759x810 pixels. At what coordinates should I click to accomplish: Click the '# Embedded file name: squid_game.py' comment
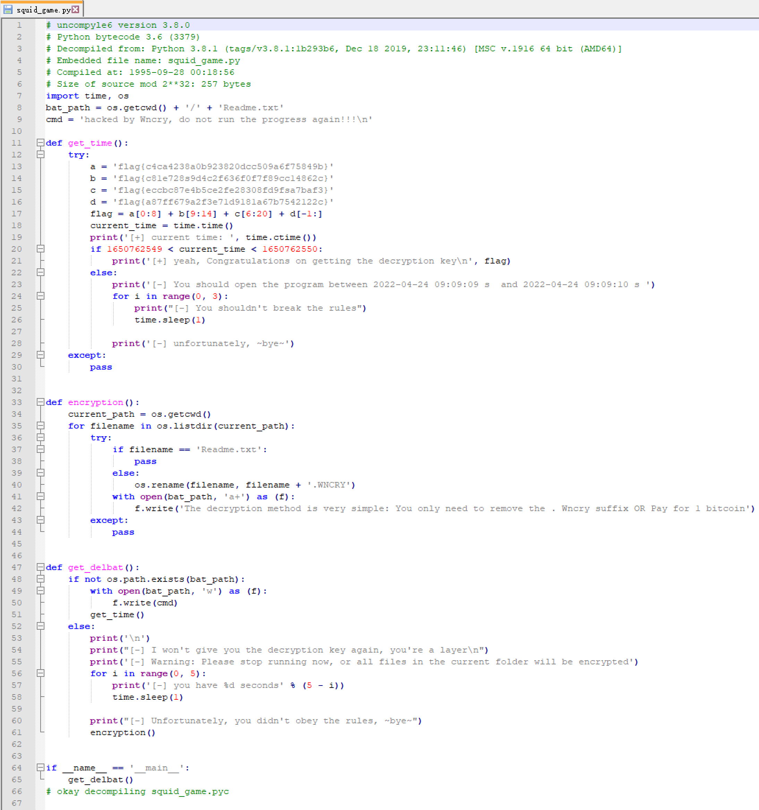click(143, 60)
